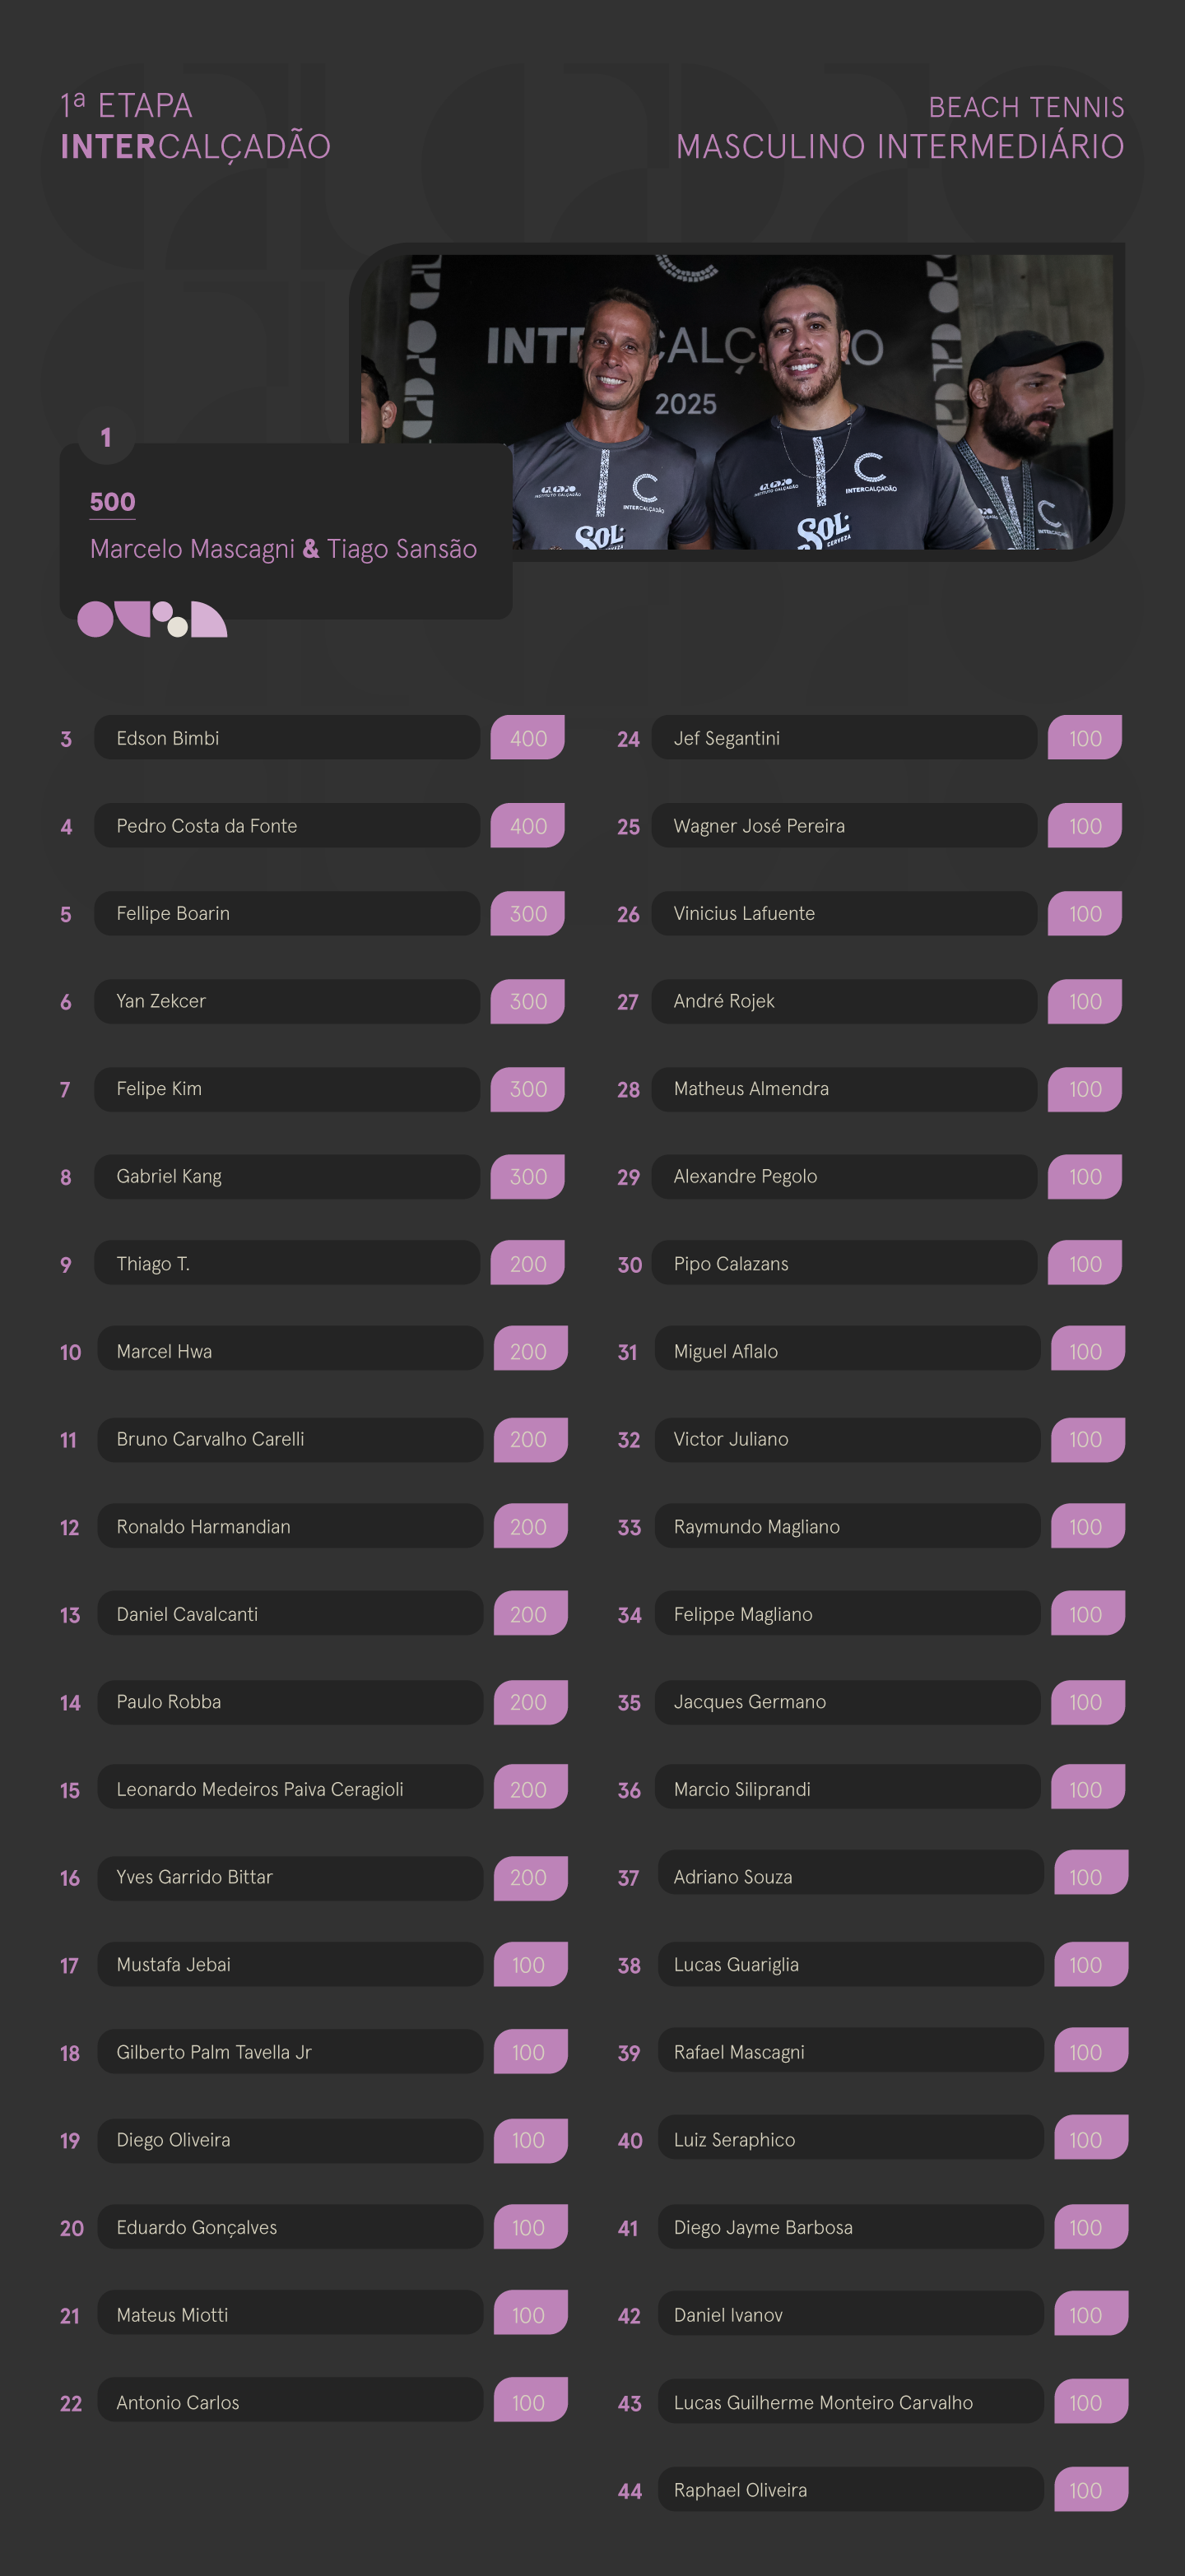The image size is (1185, 2576).
Task: Select Jef Segantini name bar
Action: (x=844, y=738)
